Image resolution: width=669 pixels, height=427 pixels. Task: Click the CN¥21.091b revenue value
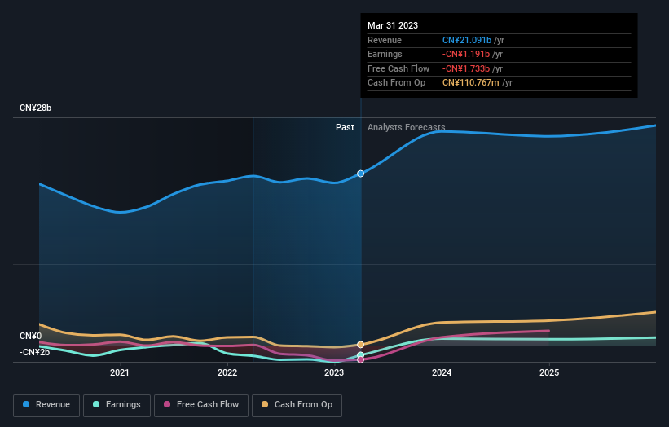point(467,40)
